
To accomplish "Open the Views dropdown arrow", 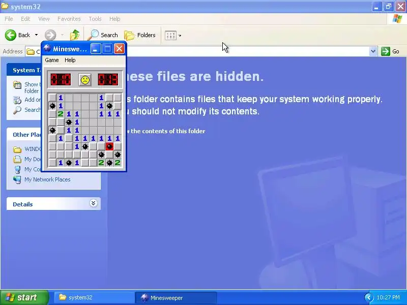I will tap(180, 36).
